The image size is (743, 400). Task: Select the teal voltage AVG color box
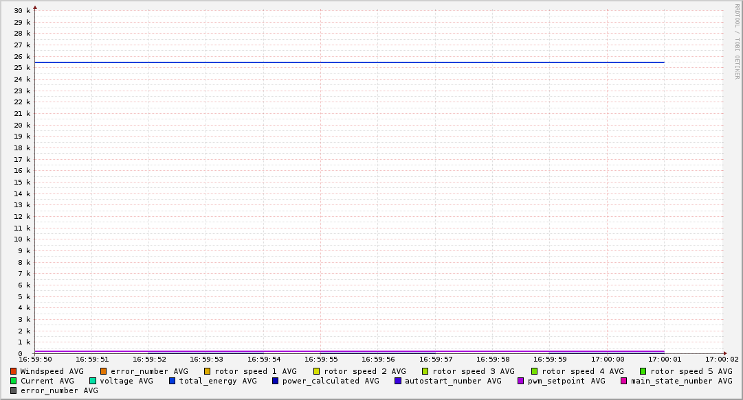[x=93, y=381]
